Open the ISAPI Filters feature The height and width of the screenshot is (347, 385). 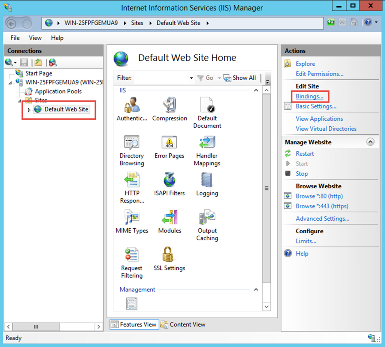click(x=169, y=184)
